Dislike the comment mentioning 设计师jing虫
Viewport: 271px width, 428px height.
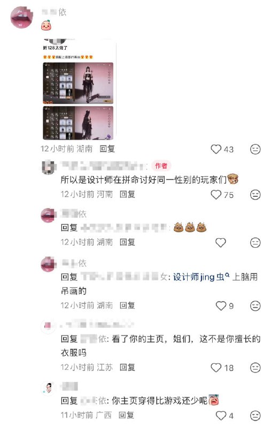tap(255, 305)
